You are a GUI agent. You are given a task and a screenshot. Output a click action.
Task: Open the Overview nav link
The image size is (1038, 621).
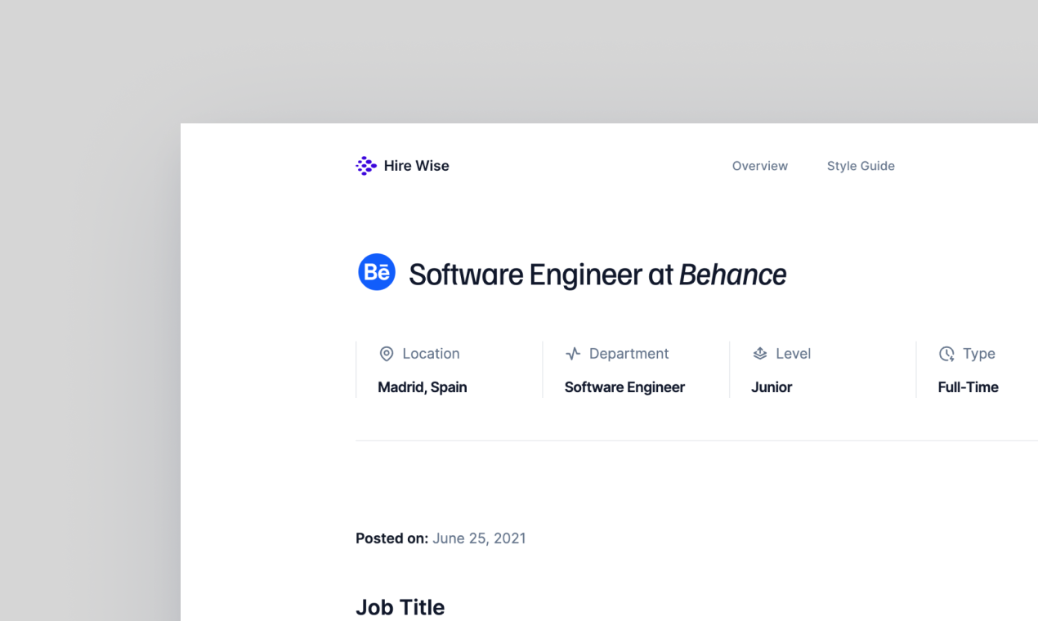tap(760, 166)
